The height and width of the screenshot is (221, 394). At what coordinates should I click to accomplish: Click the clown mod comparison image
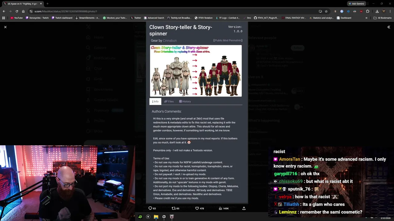[x=196, y=71]
